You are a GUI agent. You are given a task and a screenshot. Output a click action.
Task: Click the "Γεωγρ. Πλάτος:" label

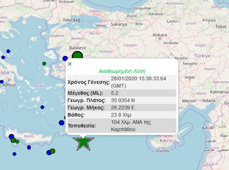click(86, 100)
